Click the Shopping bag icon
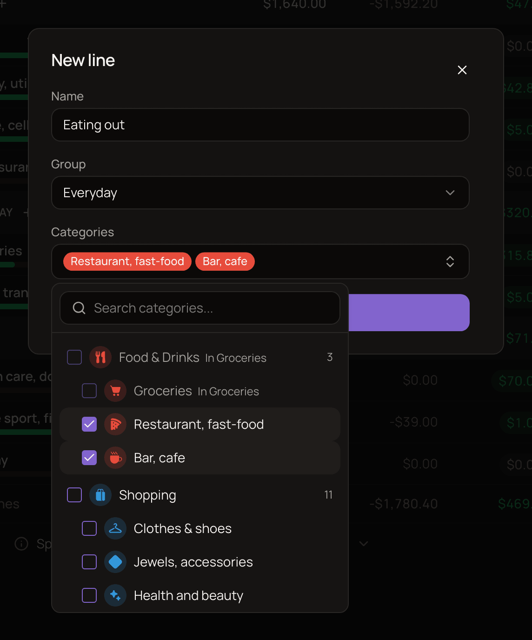 pyautogui.click(x=100, y=495)
